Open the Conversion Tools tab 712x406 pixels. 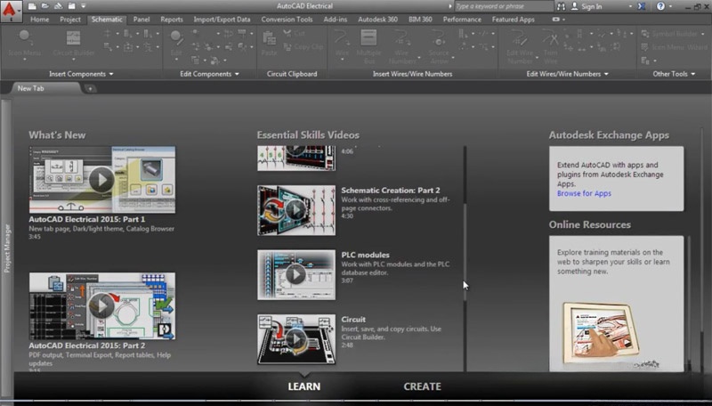[287, 20]
